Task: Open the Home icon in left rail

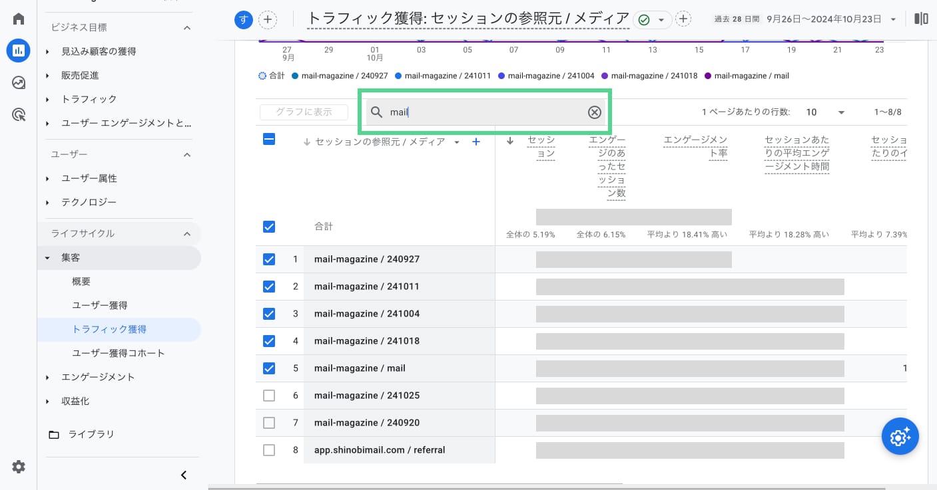Action: point(19,19)
